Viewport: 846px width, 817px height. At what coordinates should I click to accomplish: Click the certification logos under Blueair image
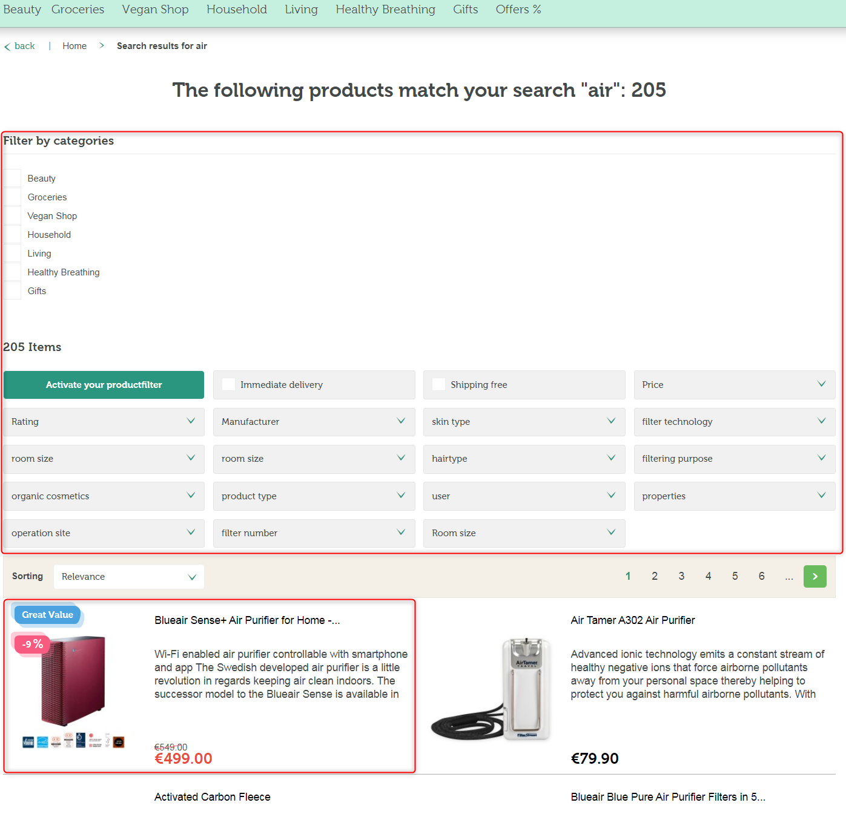click(x=73, y=741)
